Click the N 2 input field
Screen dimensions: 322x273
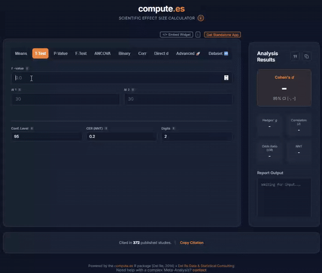tap(179, 99)
